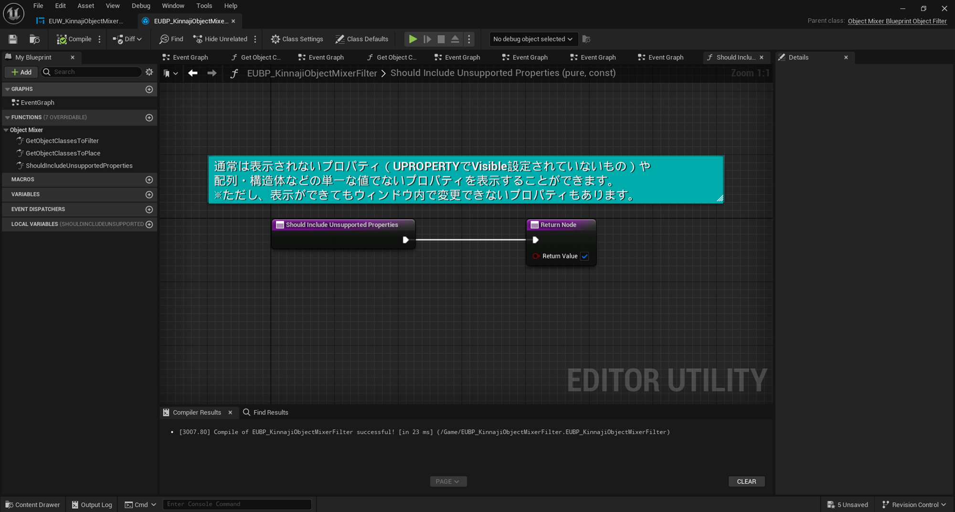This screenshot has width=955, height=512.
Task: Browse to asset in Content Browser
Action: tap(34, 39)
